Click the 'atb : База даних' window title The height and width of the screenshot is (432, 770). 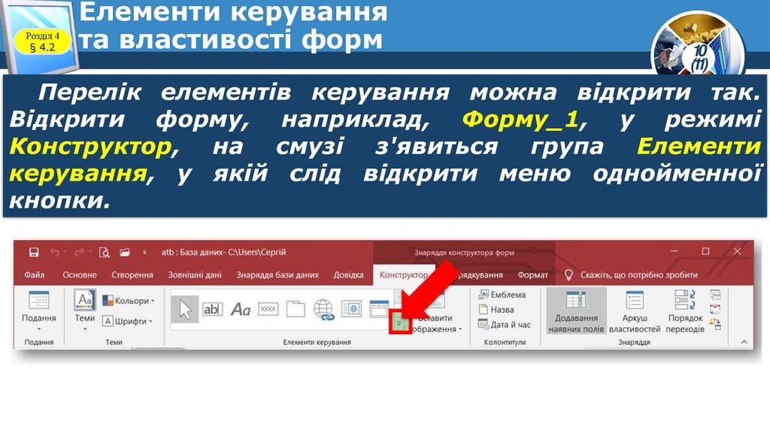tap(223, 252)
